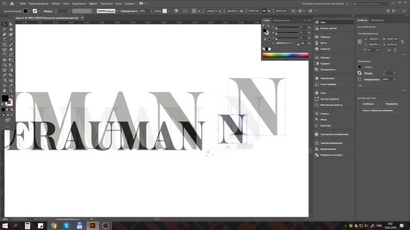Click Обводка label in Properties panel
This screenshot has width=410, height=230.
[368, 73]
